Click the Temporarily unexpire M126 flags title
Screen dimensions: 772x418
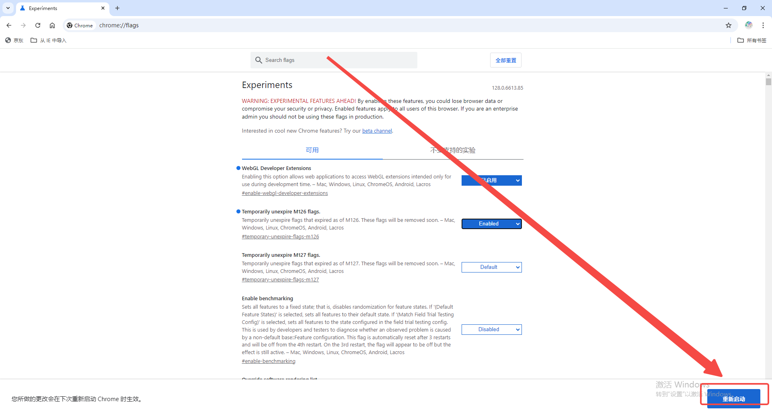tap(281, 212)
